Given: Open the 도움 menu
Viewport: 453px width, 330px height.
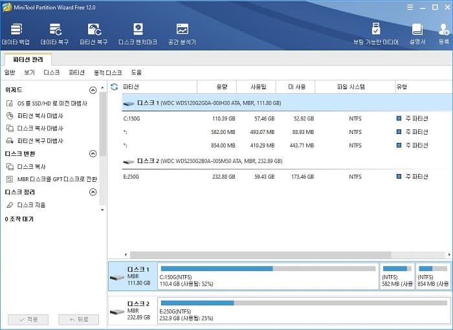Looking at the screenshot, I should point(136,72).
